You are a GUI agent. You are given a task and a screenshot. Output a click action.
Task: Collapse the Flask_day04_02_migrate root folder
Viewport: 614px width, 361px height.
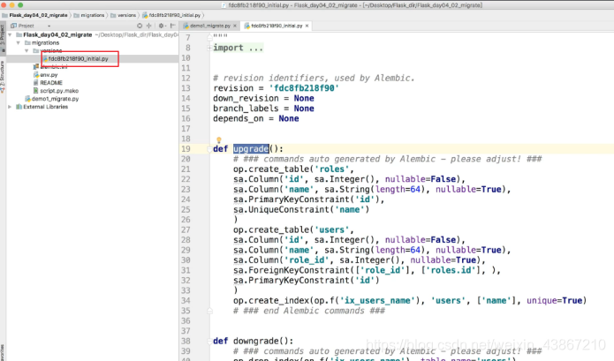pos(10,34)
